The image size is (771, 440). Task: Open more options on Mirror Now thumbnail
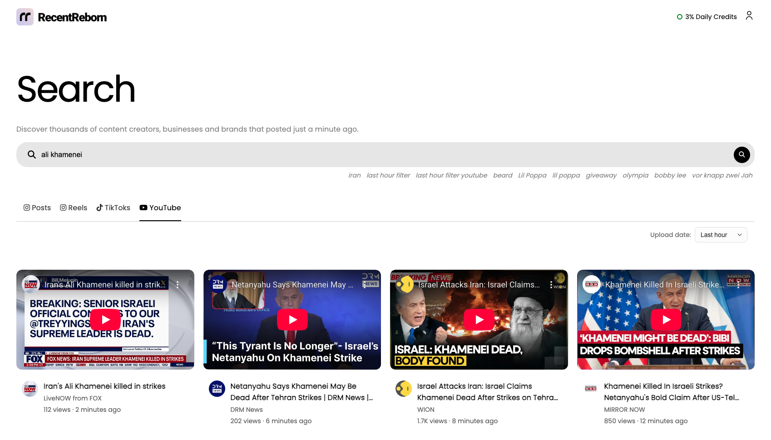(738, 285)
